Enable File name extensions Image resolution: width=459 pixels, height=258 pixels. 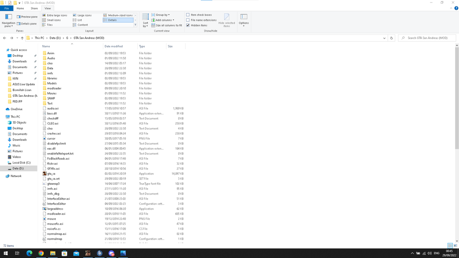click(201, 20)
